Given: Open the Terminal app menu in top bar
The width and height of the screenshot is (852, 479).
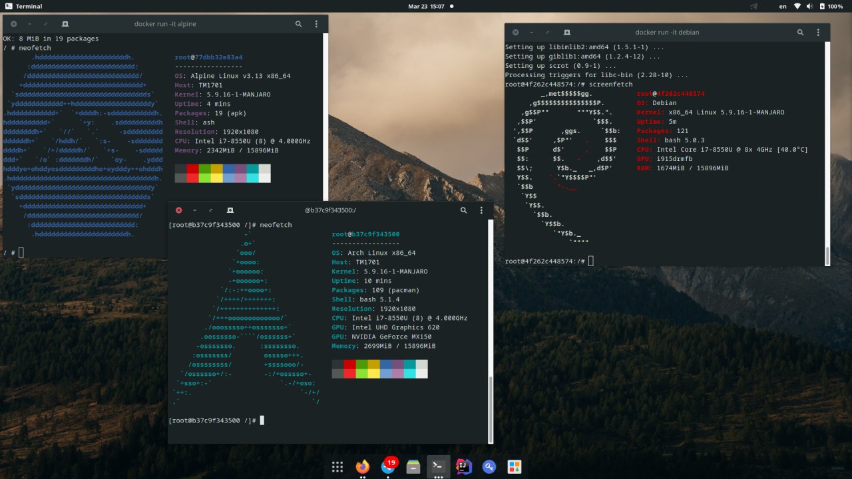Looking at the screenshot, I should 23,6.
